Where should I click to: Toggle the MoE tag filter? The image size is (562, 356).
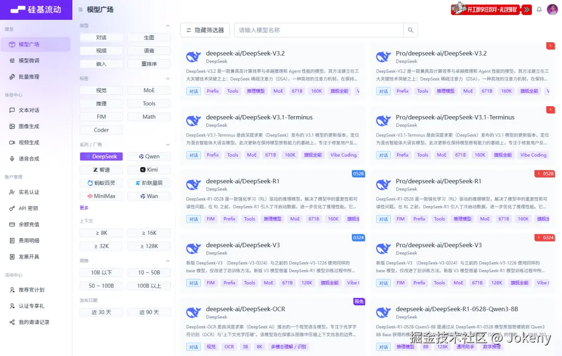point(149,91)
